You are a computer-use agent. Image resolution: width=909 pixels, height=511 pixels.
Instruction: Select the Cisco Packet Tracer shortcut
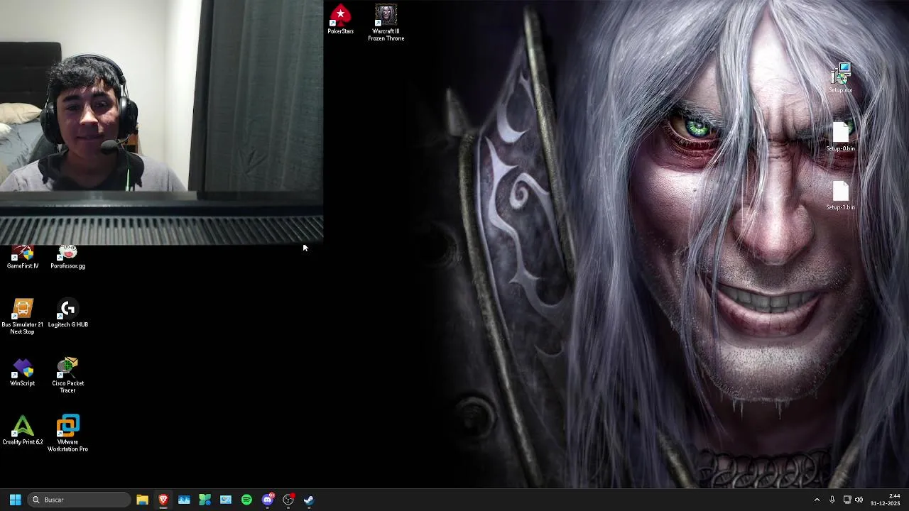point(67,375)
